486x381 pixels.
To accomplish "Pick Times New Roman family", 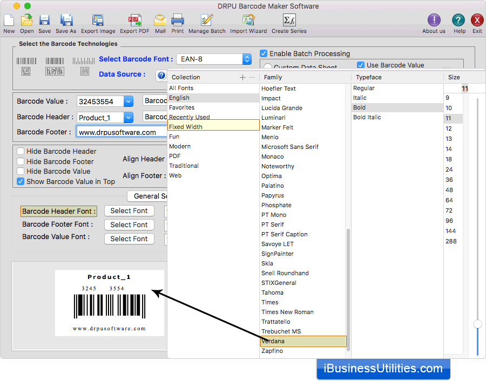I will tap(302, 312).
